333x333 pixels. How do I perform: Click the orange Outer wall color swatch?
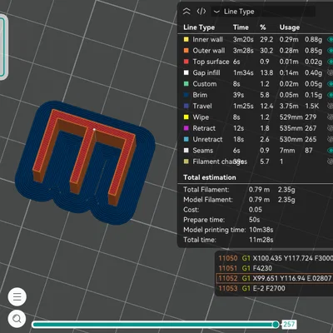[186, 51]
